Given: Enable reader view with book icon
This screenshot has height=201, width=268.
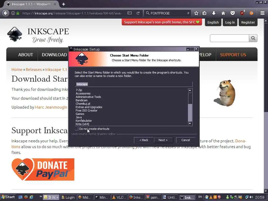Looking at the screenshot, I should click(x=130, y=13).
